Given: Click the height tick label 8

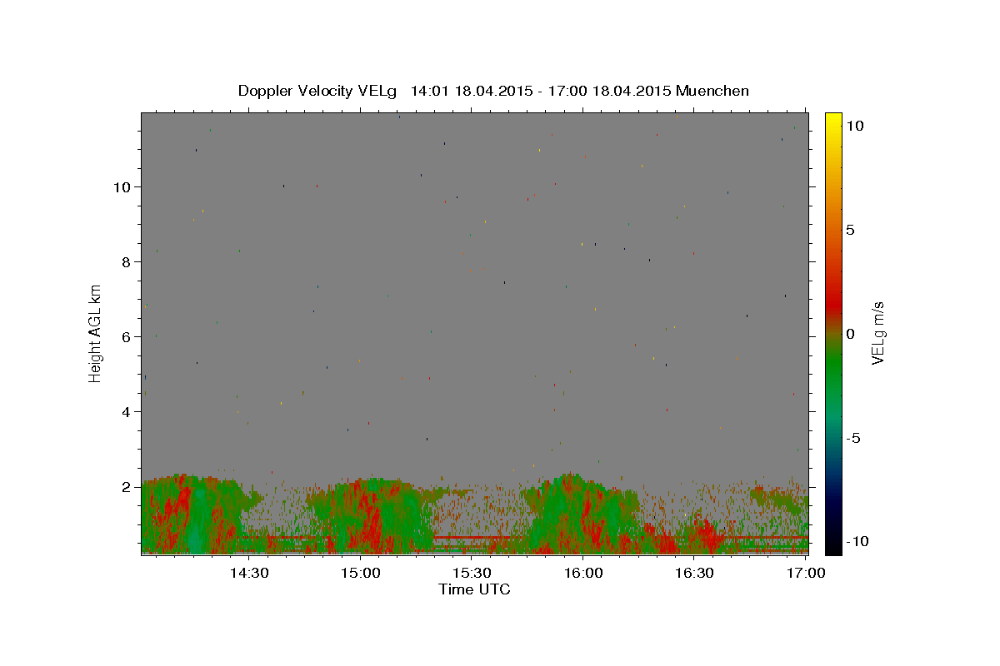Looking at the screenshot, I should point(127,262).
